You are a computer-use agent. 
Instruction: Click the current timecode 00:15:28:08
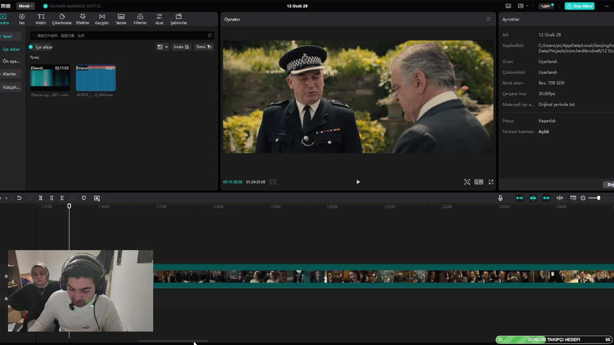click(233, 182)
